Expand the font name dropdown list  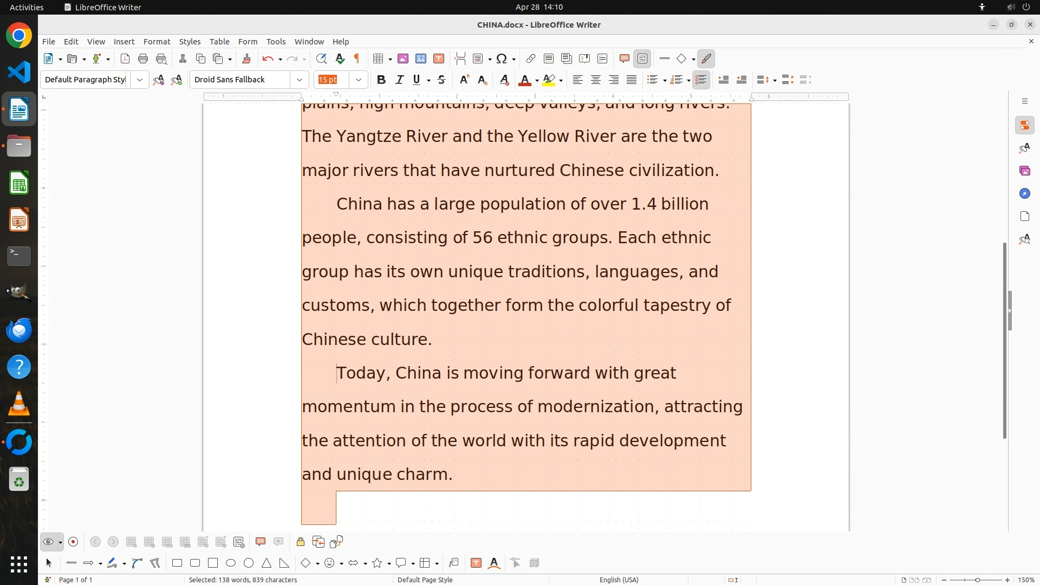coord(300,80)
